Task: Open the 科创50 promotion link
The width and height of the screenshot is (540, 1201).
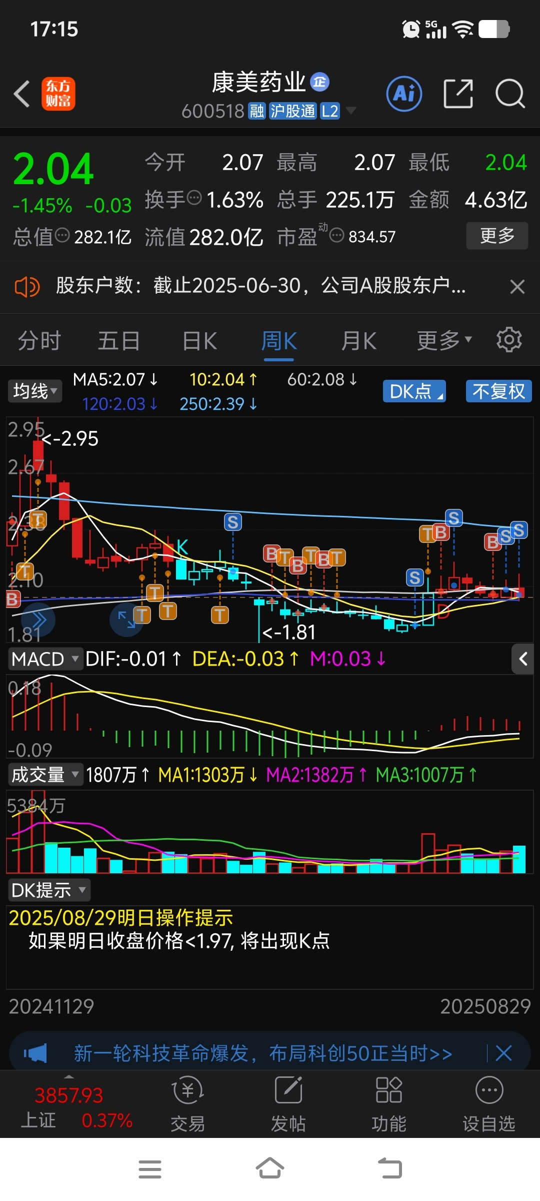Action: click(263, 1053)
